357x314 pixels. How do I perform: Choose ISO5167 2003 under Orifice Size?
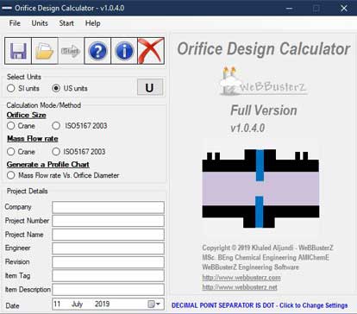56,126
